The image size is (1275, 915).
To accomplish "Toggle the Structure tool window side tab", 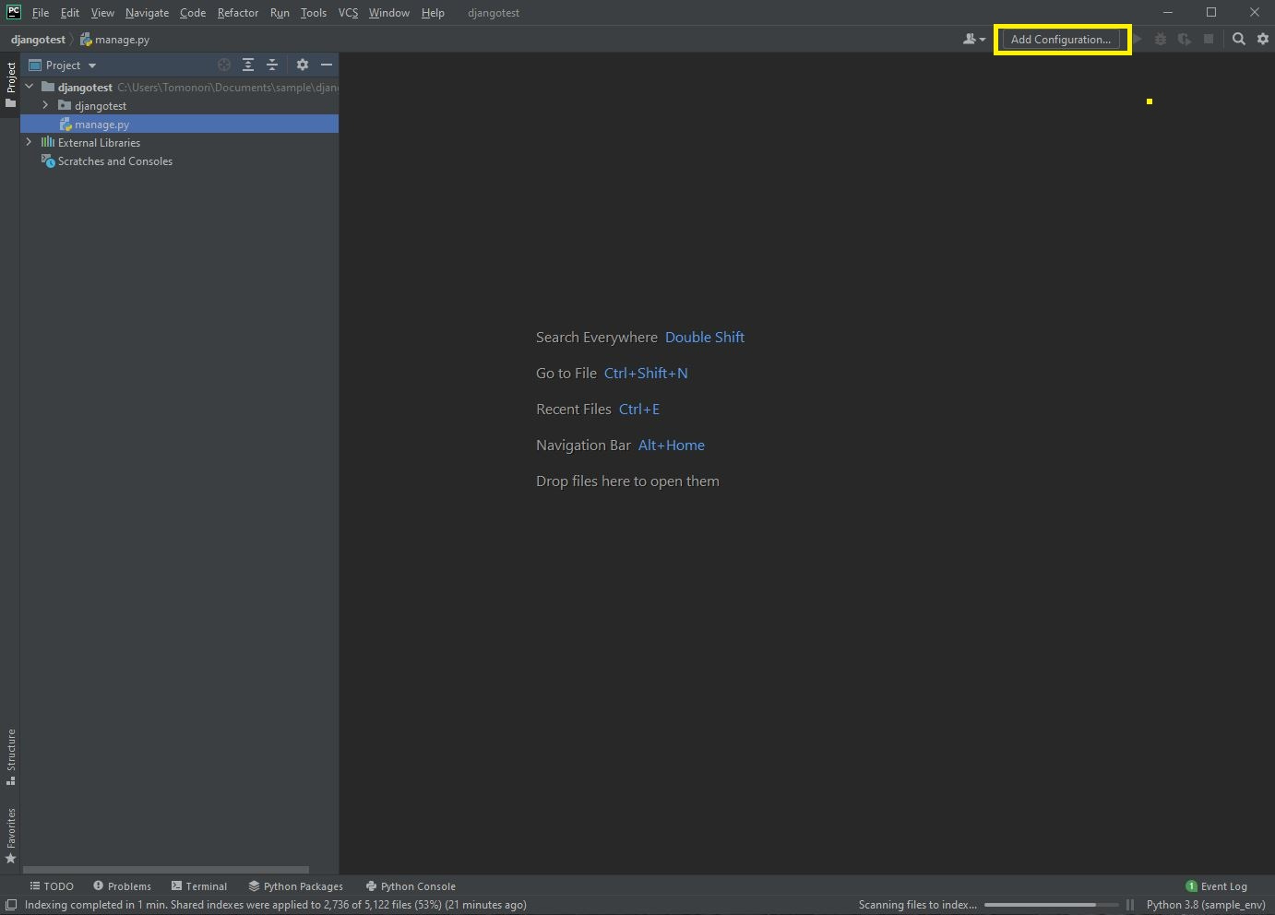I will click(11, 756).
